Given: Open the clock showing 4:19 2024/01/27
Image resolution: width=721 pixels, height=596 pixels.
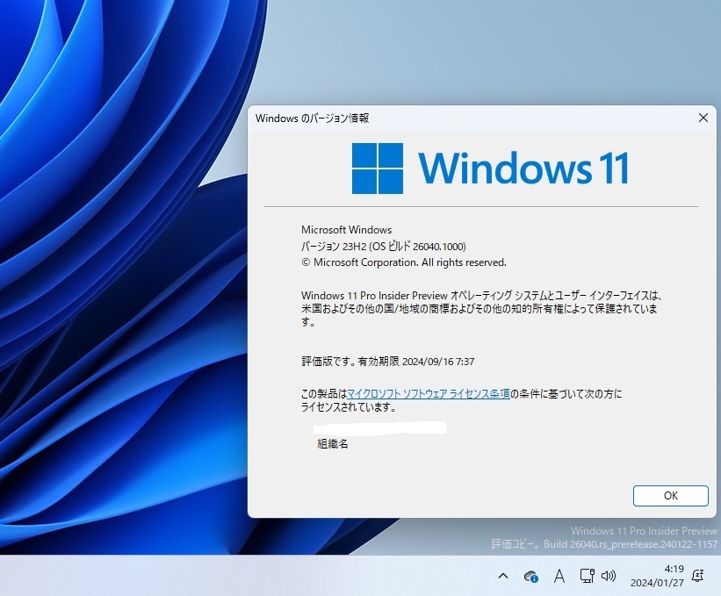Looking at the screenshot, I should pyautogui.click(x=657, y=576).
